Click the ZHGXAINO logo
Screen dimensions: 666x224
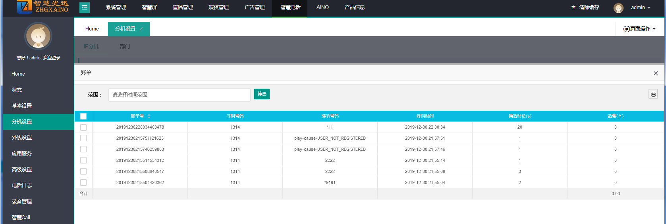pos(43,7)
